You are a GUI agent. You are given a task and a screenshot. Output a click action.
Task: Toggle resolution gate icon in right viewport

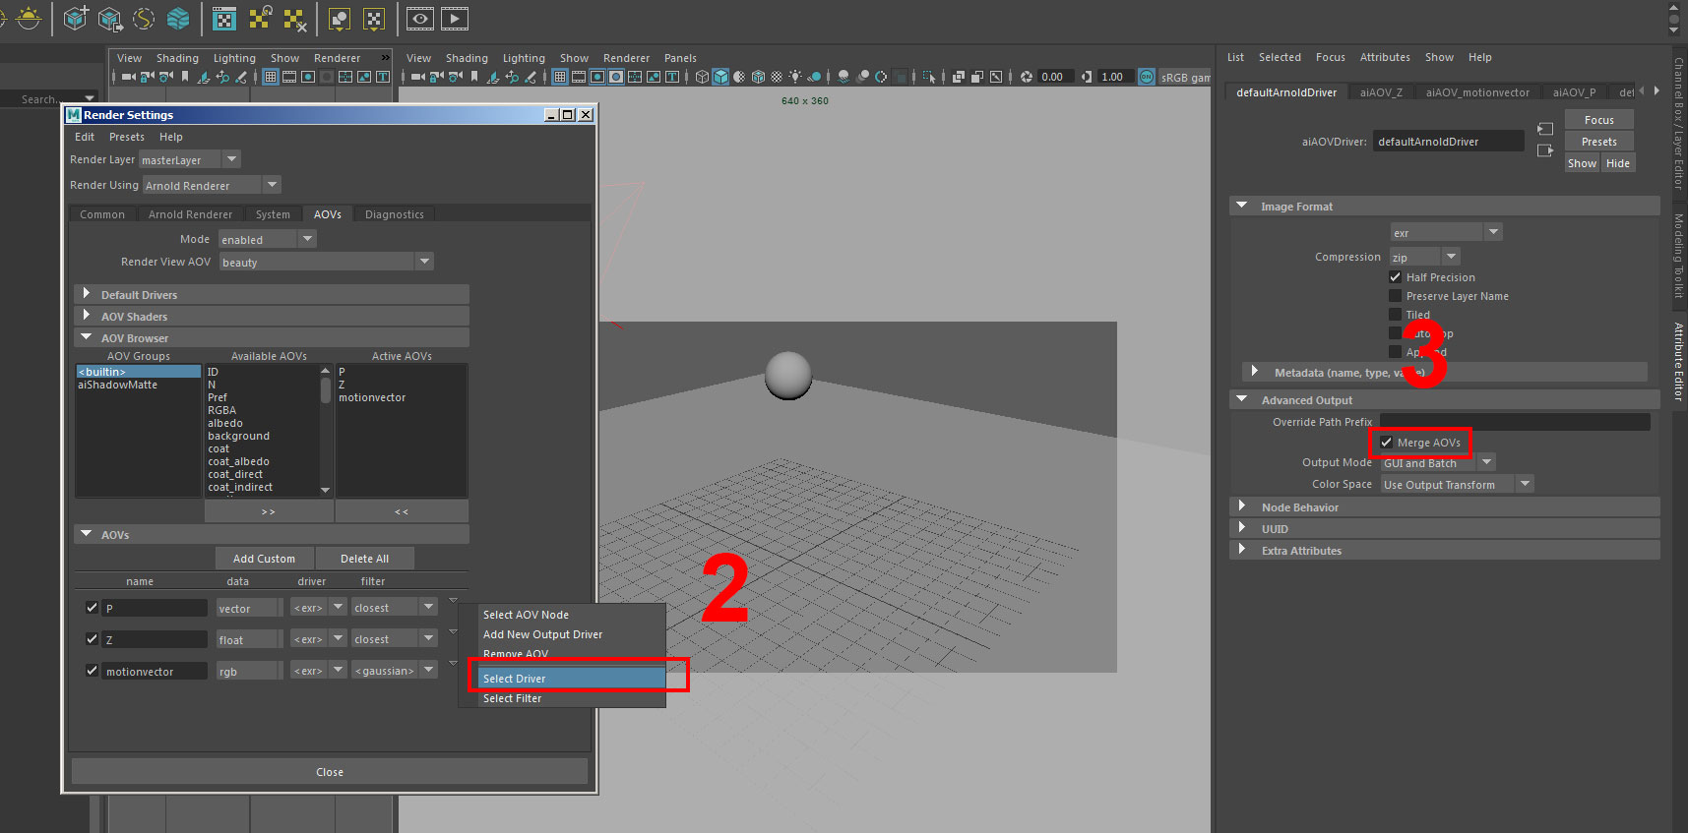596,77
